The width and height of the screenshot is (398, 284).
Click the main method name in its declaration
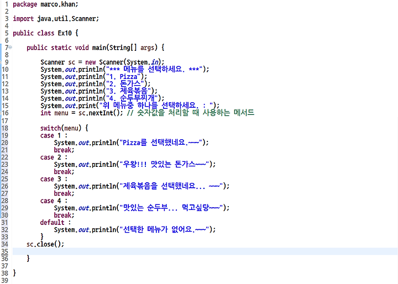pos(99,48)
